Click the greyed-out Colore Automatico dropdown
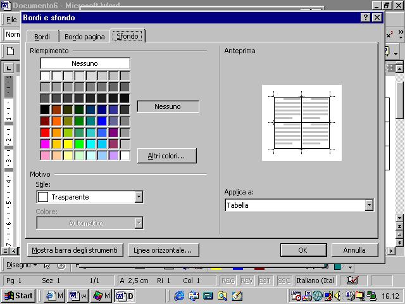Screen dimensions: 405x304 tap(90, 223)
